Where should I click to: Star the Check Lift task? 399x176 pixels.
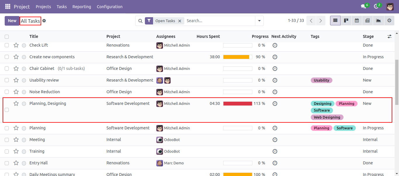(16, 45)
